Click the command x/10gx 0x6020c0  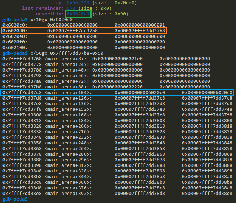point(52,20)
